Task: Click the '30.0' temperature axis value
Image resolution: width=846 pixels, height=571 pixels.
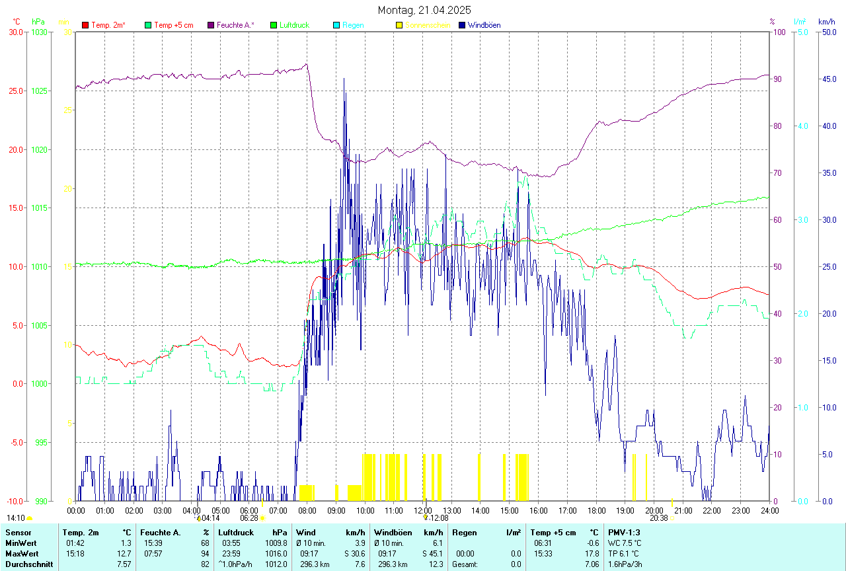Action: click(x=16, y=32)
